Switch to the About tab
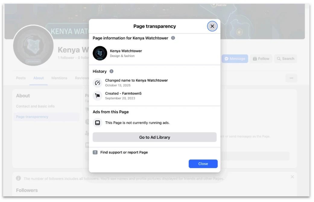This screenshot has height=202, width=314. click(38, 78)
